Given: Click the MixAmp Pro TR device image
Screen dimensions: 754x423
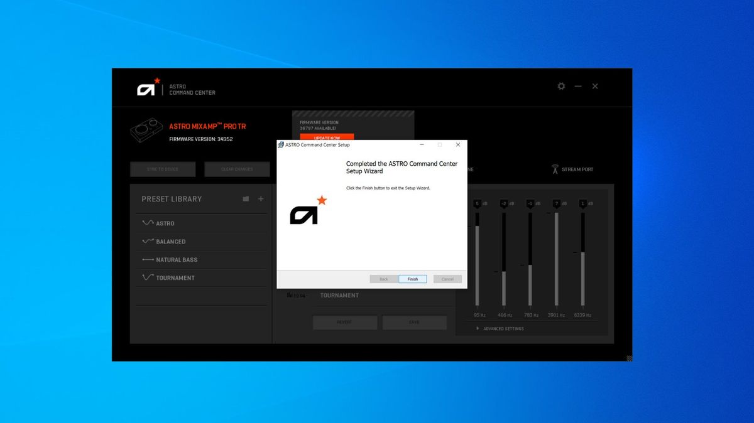Looking at the screenshot, I should [x=147, y=131].
